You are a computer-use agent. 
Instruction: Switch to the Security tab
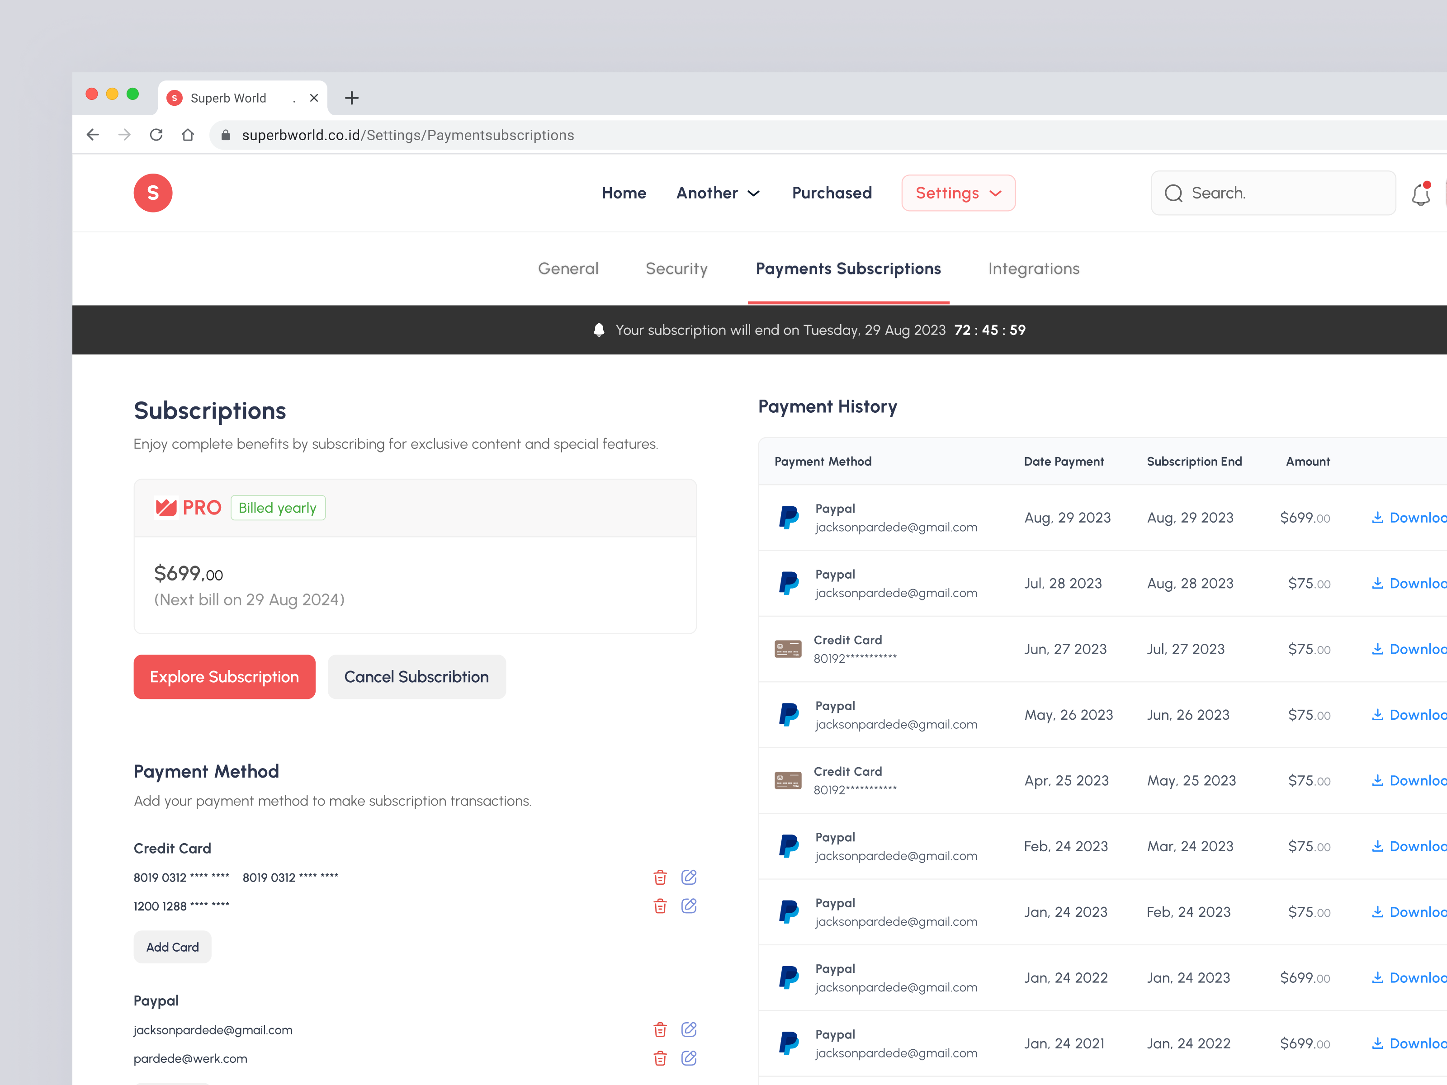[676, 268]
